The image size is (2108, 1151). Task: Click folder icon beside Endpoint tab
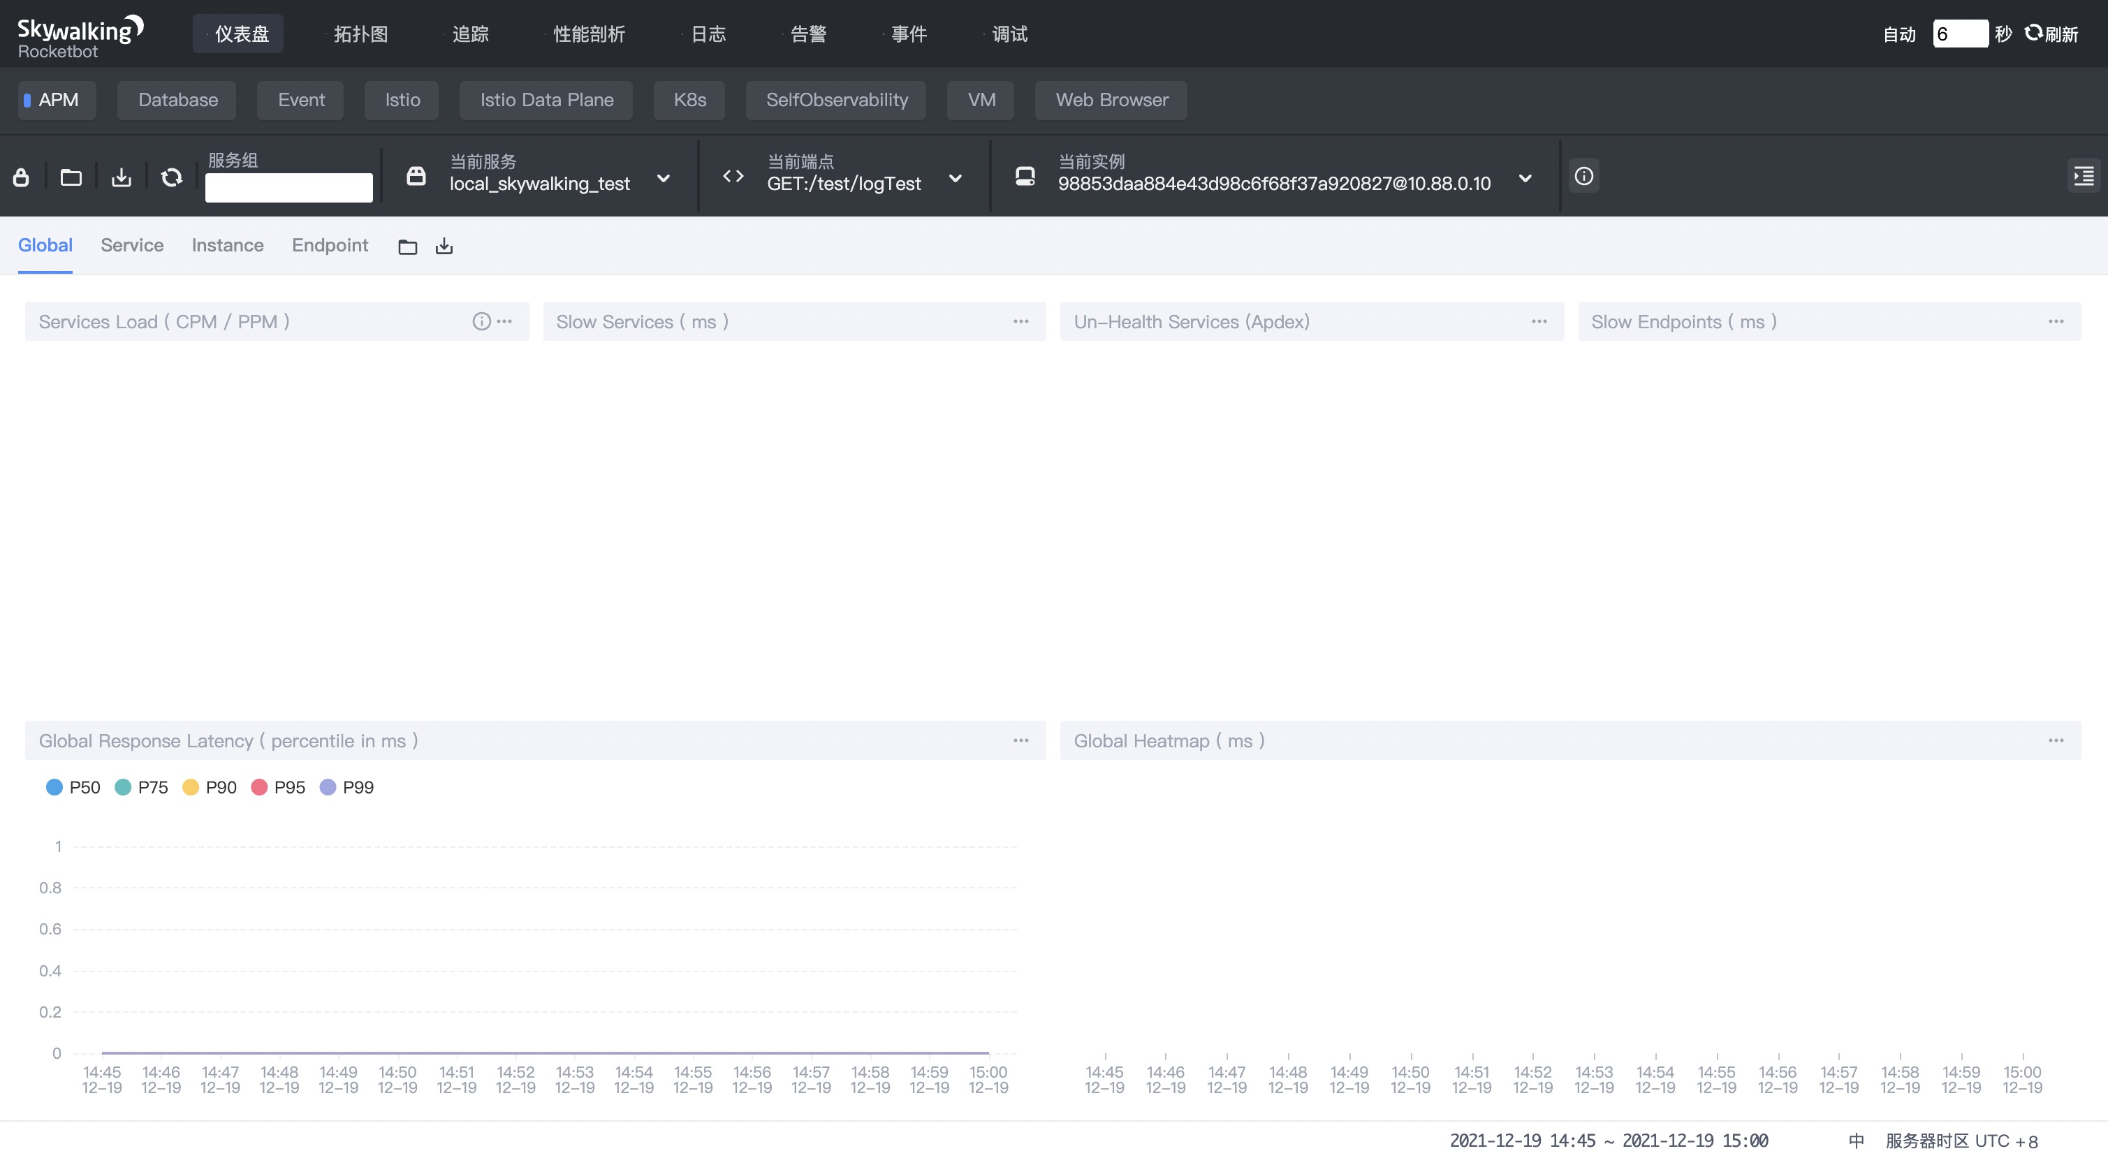tap(407, 247)
